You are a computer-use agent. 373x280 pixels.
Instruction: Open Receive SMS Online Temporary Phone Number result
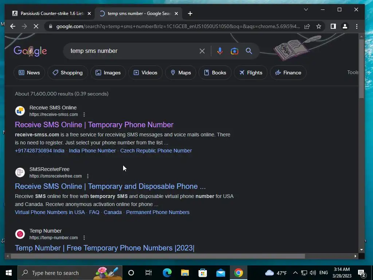click(94, 125)
